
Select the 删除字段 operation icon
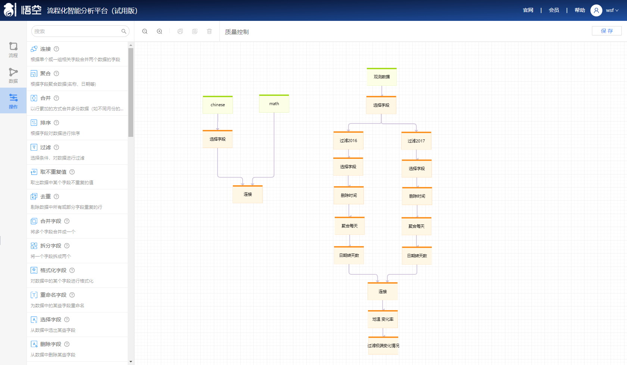point(34,344)
